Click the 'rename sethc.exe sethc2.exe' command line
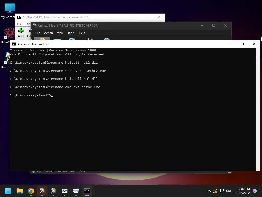This screenshot has height=197, width=262. [58, 71]
